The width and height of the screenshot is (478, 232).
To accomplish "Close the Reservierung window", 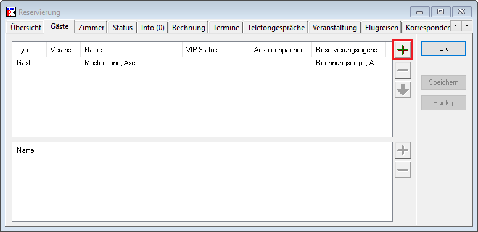I will pyautogui.click(x=461, y=12).
